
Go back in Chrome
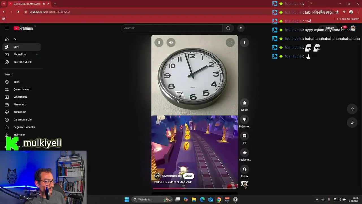coord(4,12)
